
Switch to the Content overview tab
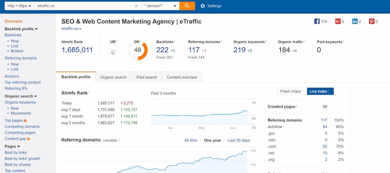182,77
